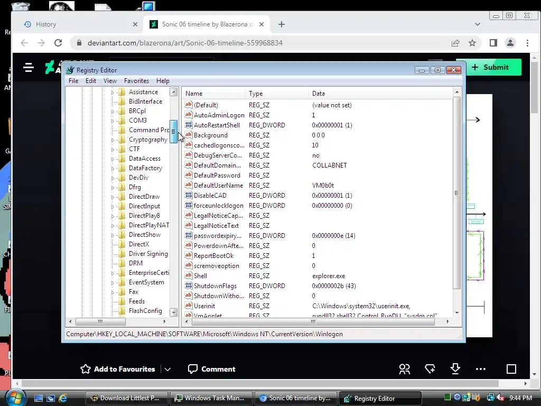Expand the EventSystem registry key

point(113,283)
